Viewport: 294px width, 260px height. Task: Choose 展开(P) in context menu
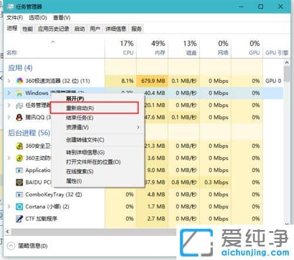tap(75, 98)
